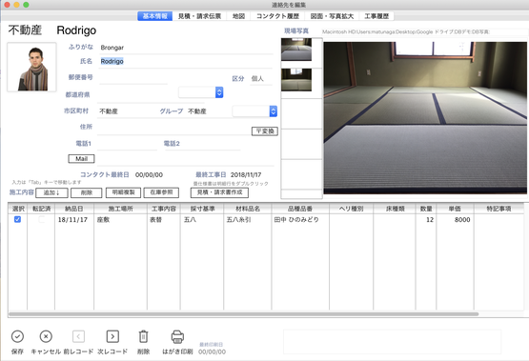Click the 施工場所 column header

point(120,209)
